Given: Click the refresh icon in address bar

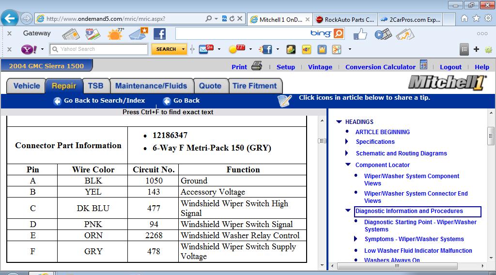Looking at the screenshot, I should coord(232,19).
